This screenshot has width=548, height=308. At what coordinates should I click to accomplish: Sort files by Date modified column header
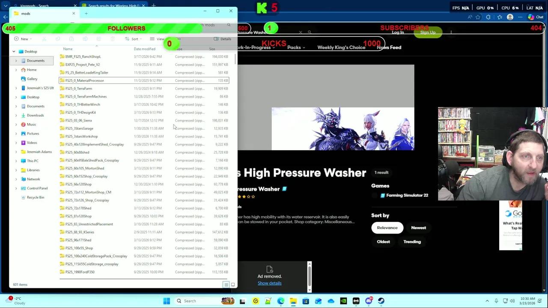144,49
